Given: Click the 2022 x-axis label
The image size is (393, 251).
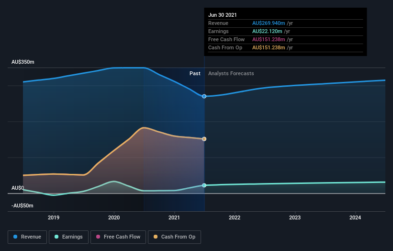Looking at the screenshot, I should point(235,217).
